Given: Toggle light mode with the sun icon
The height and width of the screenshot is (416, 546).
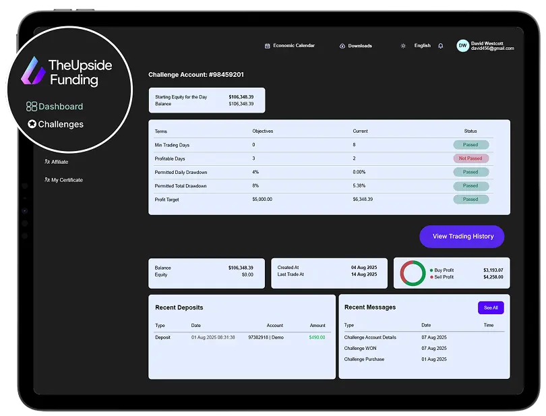Looking at the screenshot, I should (403, 46).
